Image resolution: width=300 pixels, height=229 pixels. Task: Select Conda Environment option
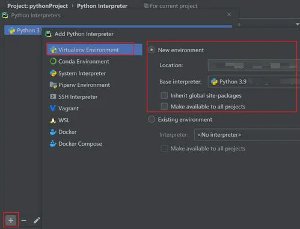[79, 61]
